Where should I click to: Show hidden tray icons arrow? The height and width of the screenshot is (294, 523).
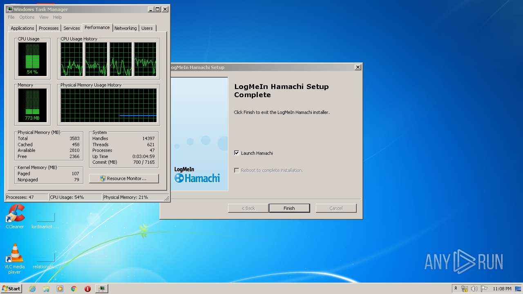pyautogui.click(x=456, y=288)
